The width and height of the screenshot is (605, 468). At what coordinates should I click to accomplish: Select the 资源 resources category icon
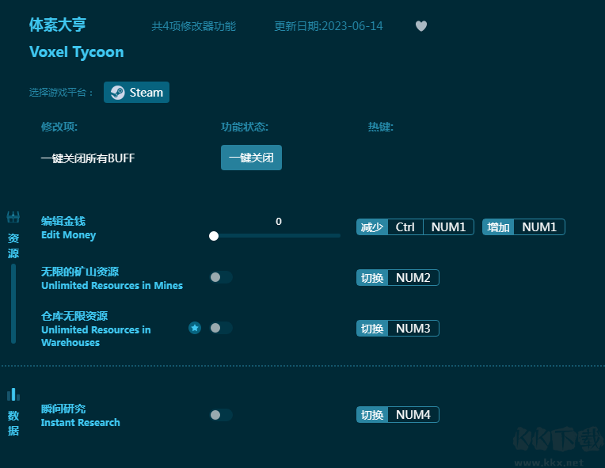13,217
